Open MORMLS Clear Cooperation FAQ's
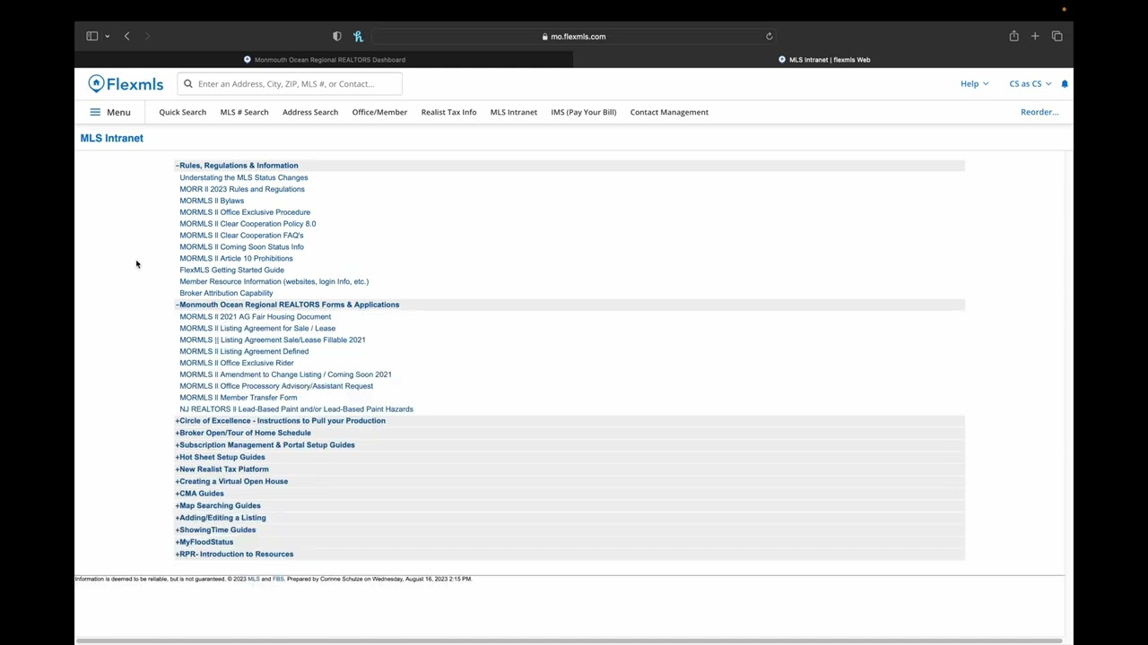The width and height of the screenshot is (1148, 645). click(x=241, y=236)
